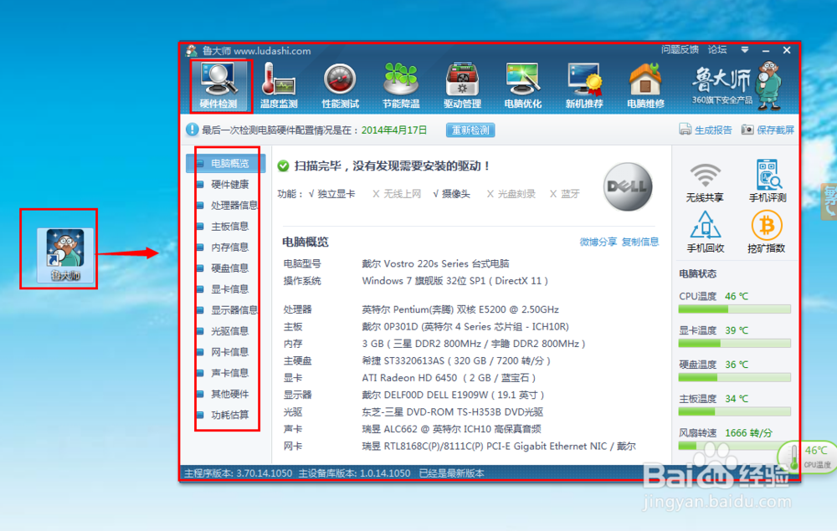Click the processor text 英特尔 Pentium E5200
Image resolution: width=837 pixels, height=531 pixels.
[x=460, y=309]
